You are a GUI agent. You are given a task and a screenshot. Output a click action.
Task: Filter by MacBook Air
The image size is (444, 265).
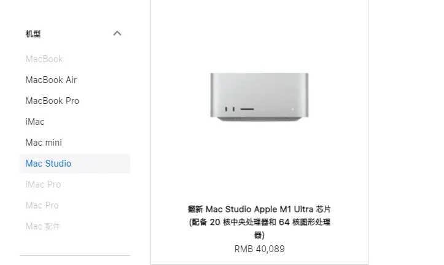pos(51,80)
